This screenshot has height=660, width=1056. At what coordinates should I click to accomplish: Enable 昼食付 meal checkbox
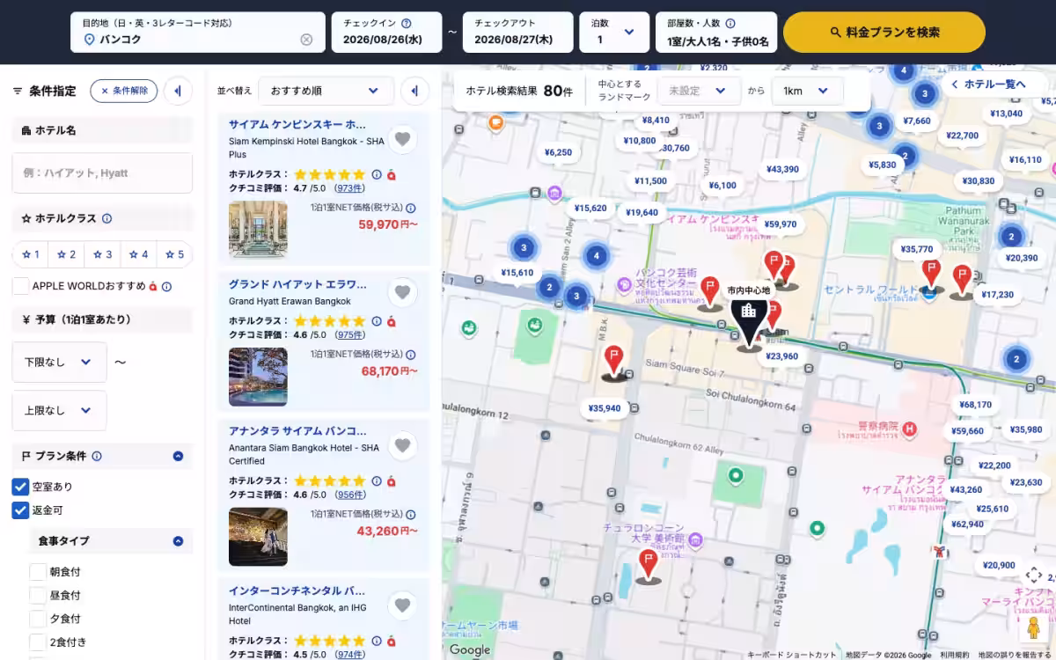click(38, 596)
